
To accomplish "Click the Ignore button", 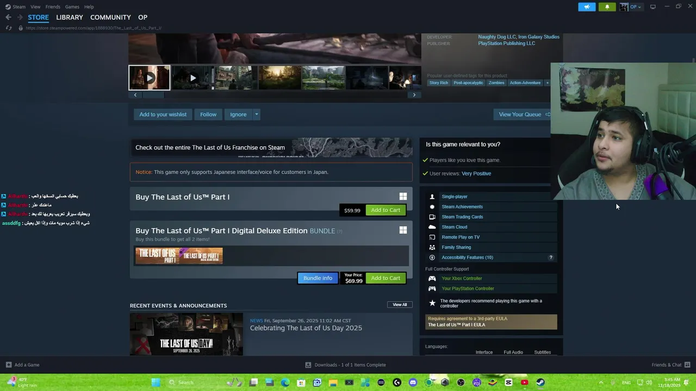I will pos(238,115).
